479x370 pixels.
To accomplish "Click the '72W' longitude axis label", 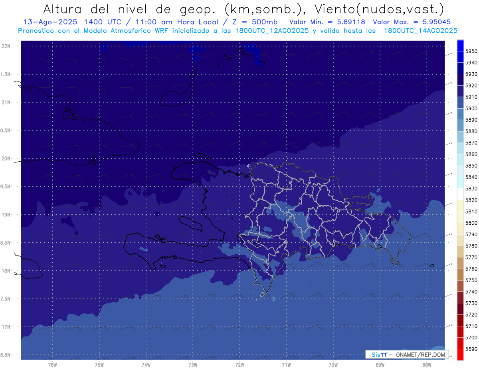I will (x=239, y=365).
